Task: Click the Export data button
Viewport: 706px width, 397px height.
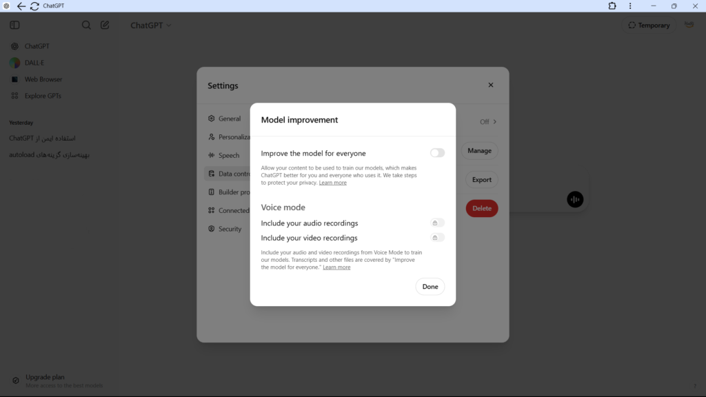Action: (482, 180)
